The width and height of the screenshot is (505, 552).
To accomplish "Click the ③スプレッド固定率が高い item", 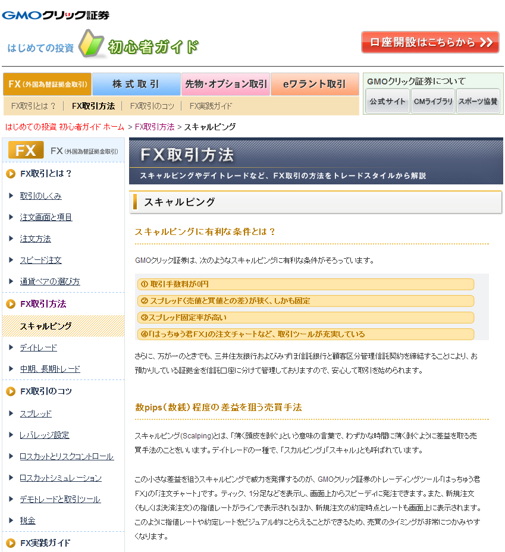I will pyautogui.click(x=306, y=318).
